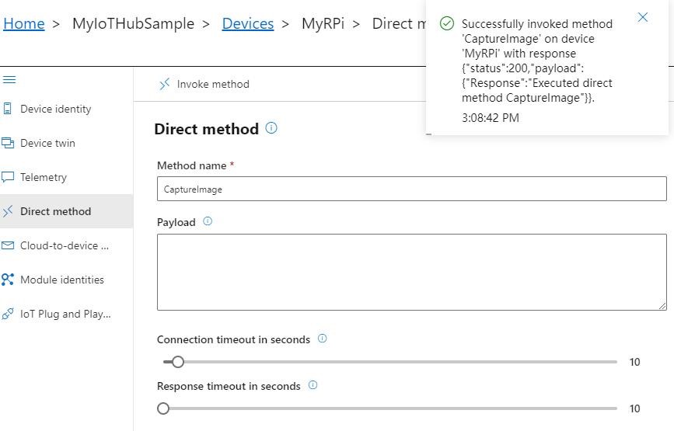Click the Direct method info icon
The image size is (674, 431).
coord(271,128)
